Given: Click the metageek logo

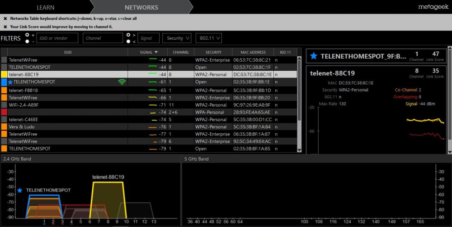Looking at the screenshot, I should pos(433,7).
